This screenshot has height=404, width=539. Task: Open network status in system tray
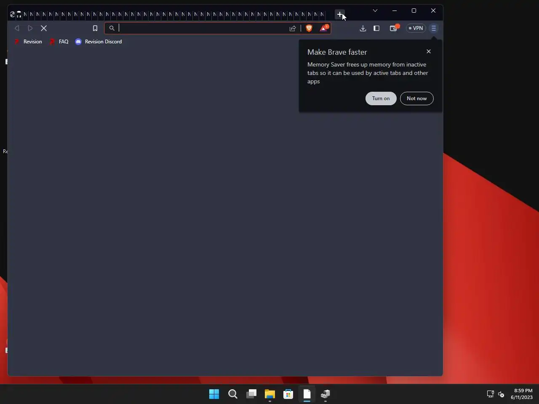tap(491, 394)
